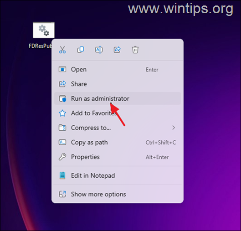The image size is (241, 231).
Task: Choose Run as administrator
Action: (x=118, y=98)
